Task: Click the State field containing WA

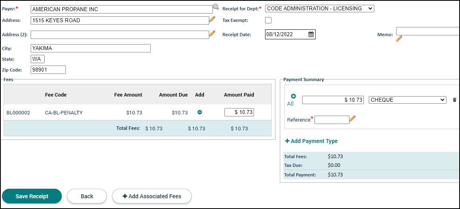Action: (37, 59)
